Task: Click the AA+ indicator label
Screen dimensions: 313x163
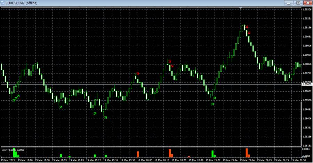Action: coord(5,149)
